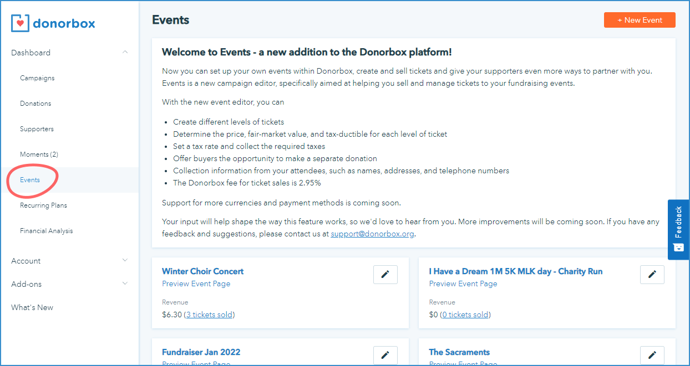Open Moments (2) menu item

[x=39, y=154]
